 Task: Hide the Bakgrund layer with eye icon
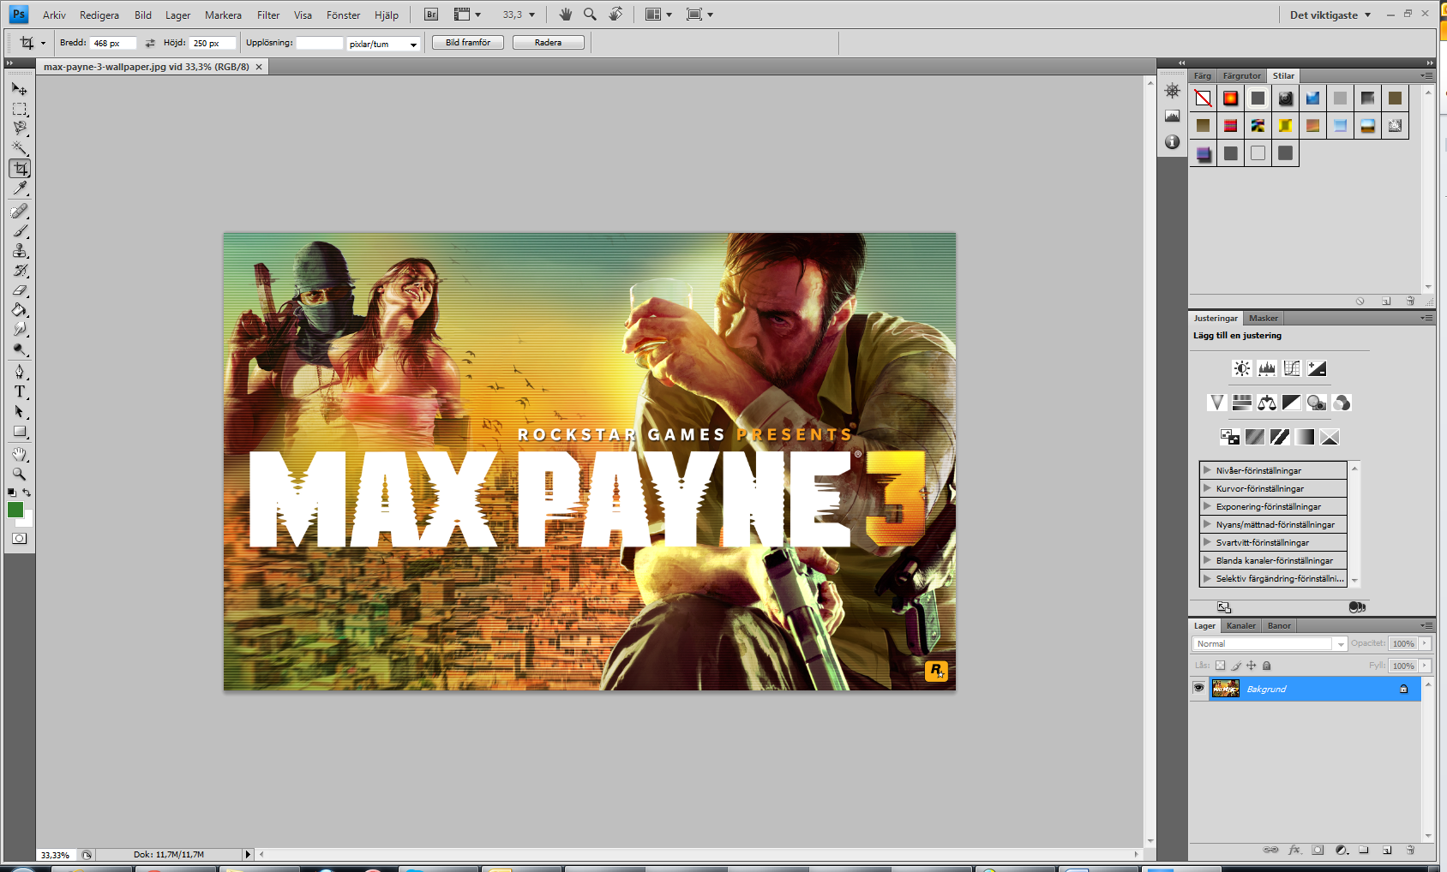pyautogui.click(x=1198, y=688)
